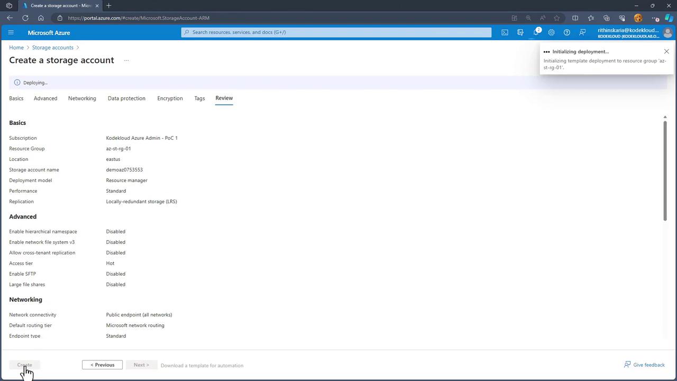Viewport: 677px width, 381px height.
Task: Click the disabled Next button
Action: click(x=141, y=365)
